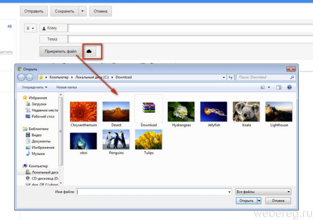Click the Прикрепить файл button
313x220 pixels.
61,51
